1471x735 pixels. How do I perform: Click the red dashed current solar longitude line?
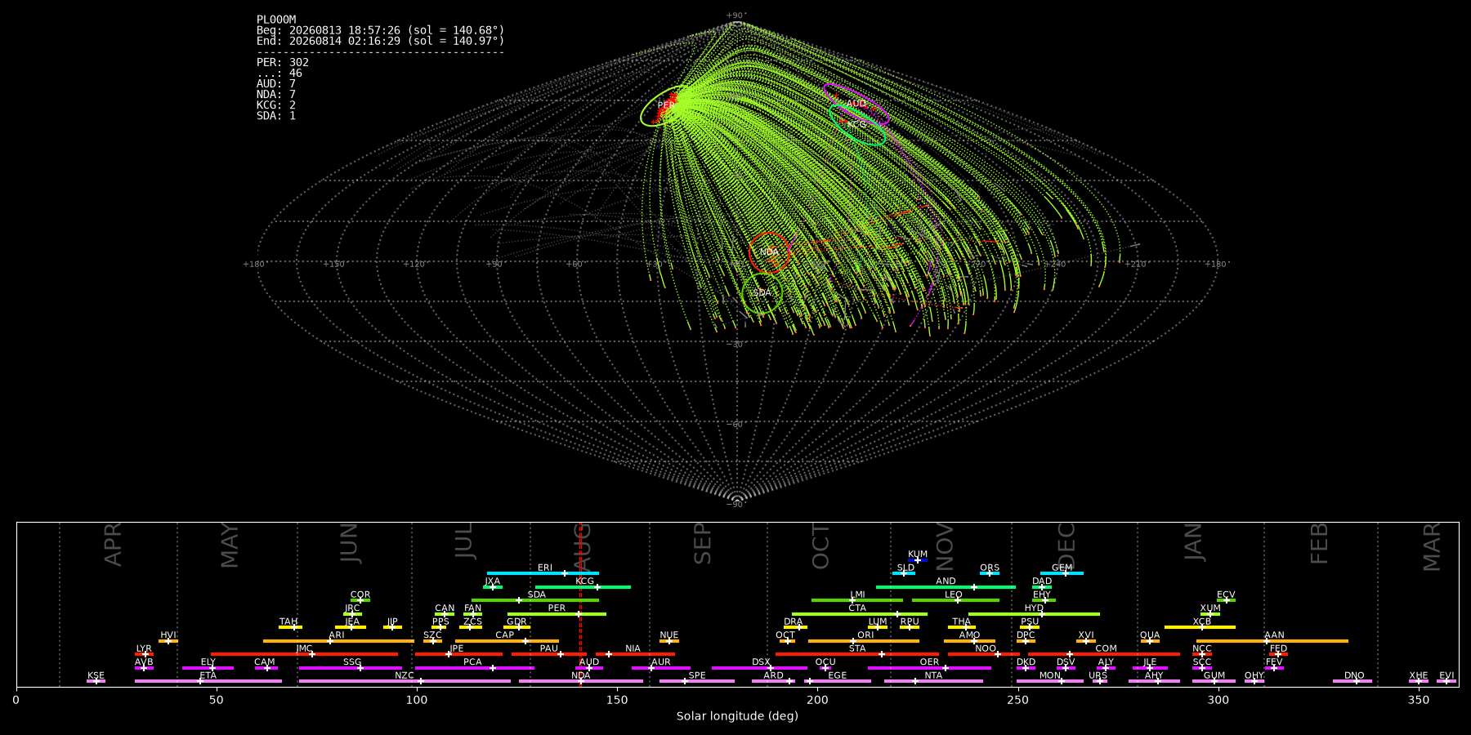pyautogui.click(x=580, y=604)
